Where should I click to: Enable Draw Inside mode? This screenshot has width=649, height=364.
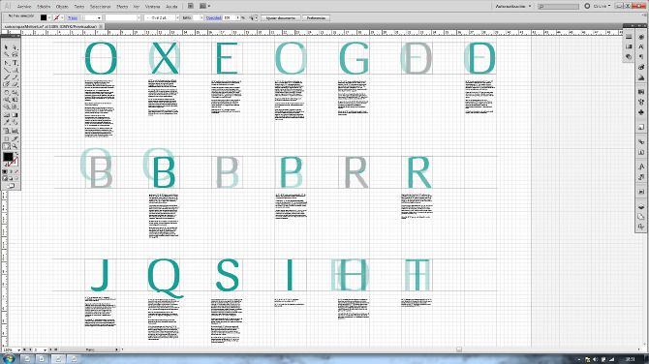16,179
